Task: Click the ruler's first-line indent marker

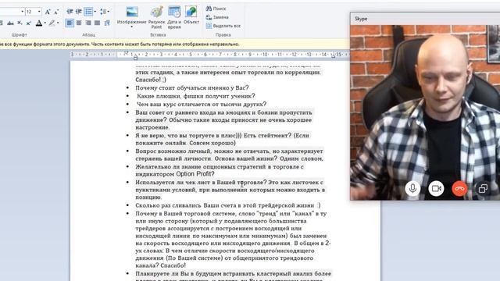Action: pos(126,52)
